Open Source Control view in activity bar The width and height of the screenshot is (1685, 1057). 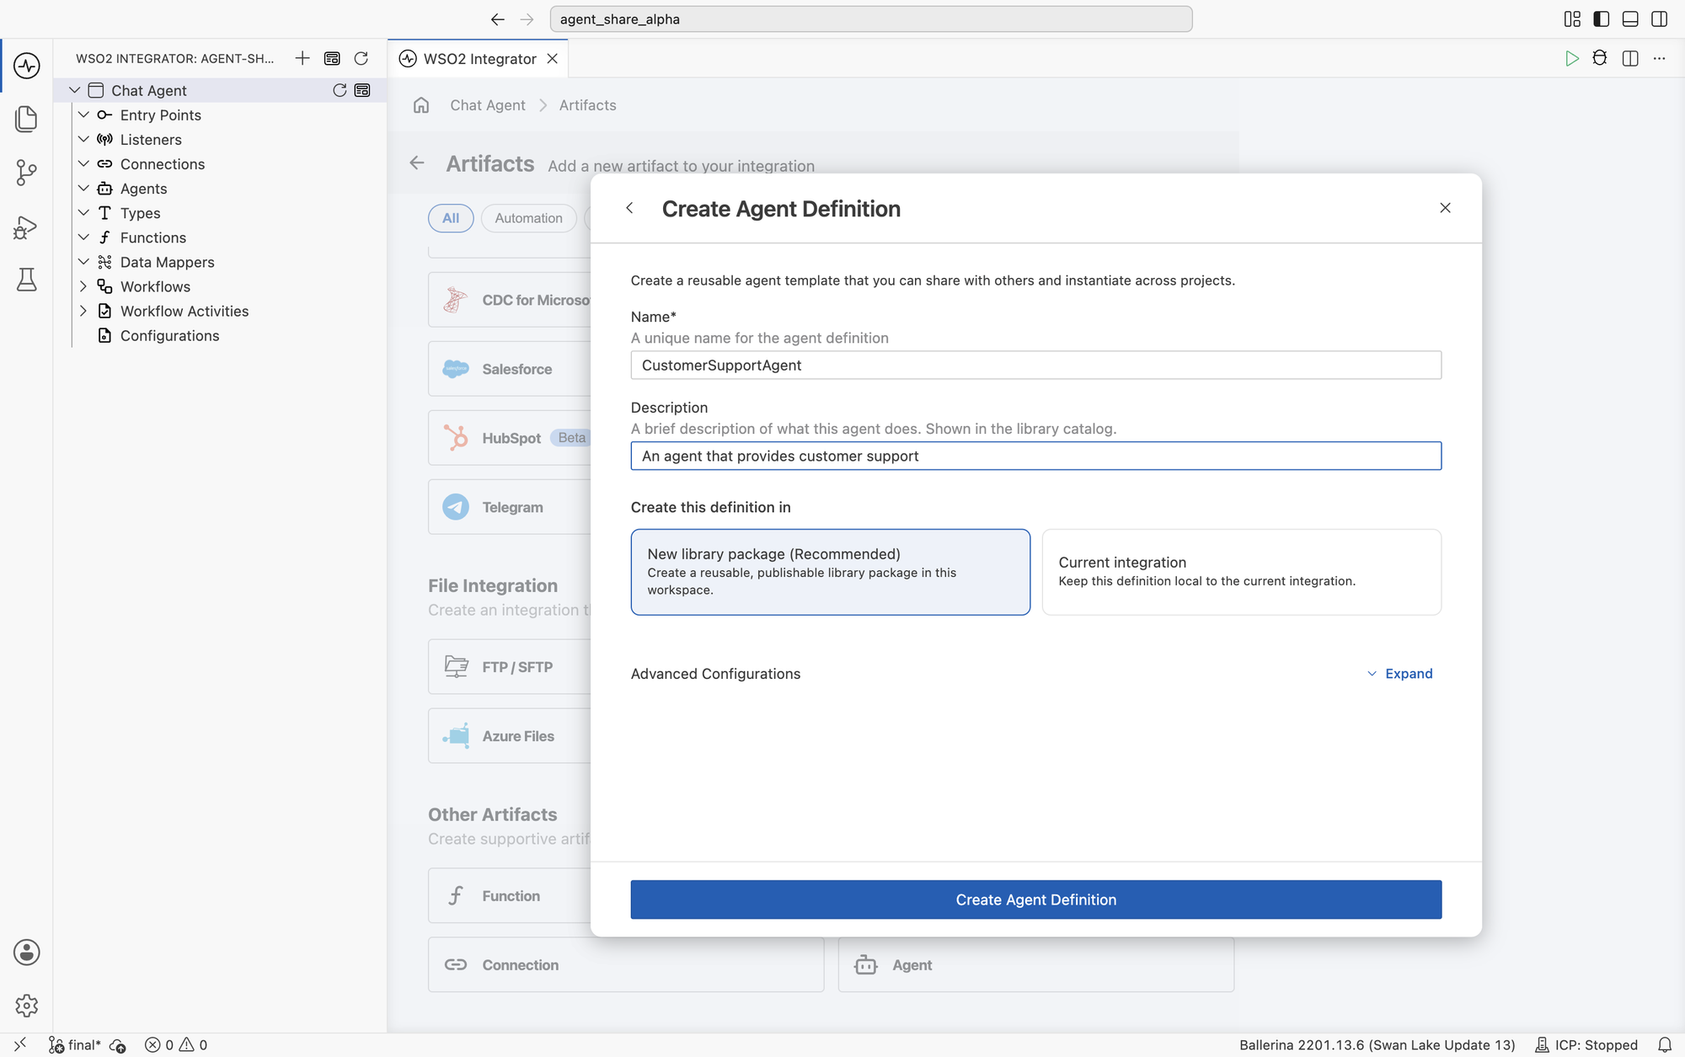[x=26, y=173]
